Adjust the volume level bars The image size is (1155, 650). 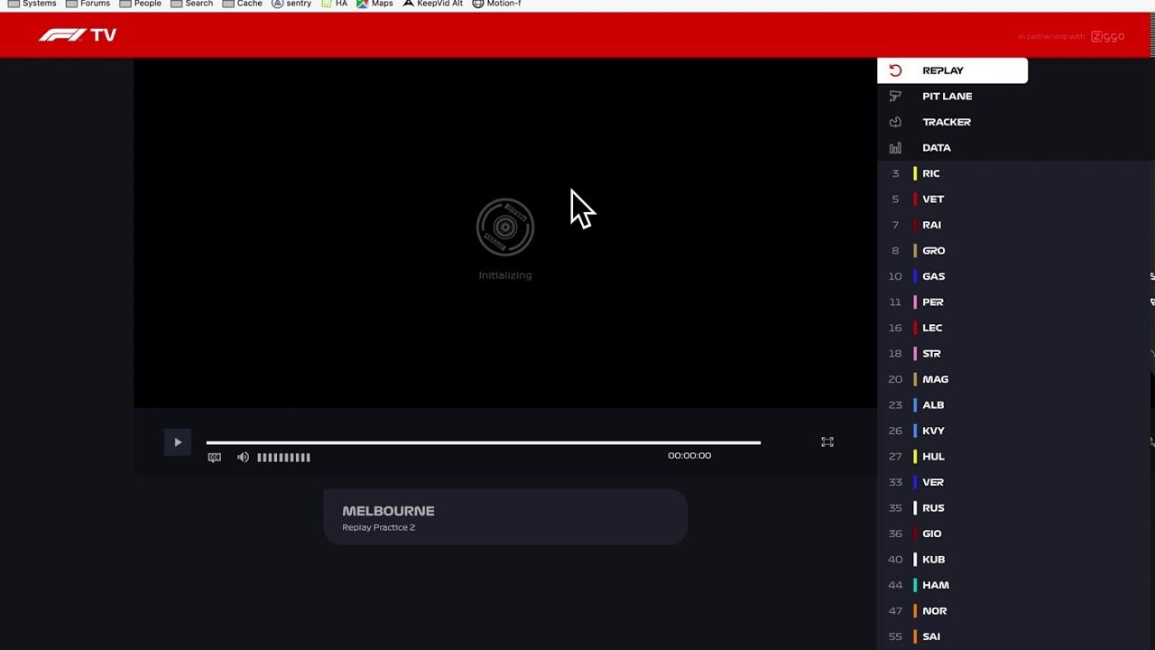(x=283, y=458)
